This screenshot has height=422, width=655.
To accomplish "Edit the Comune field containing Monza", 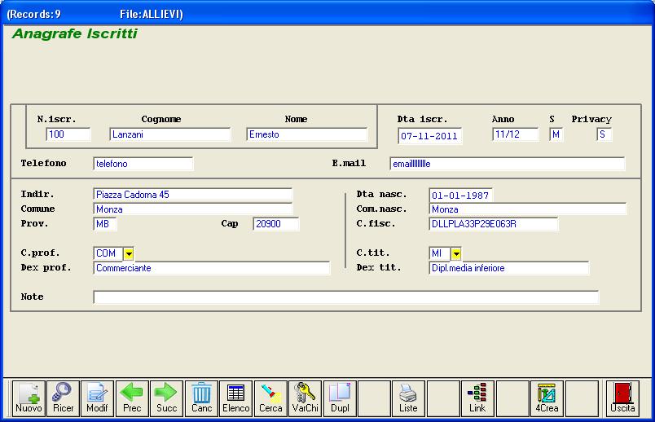I will click(192, 209).
